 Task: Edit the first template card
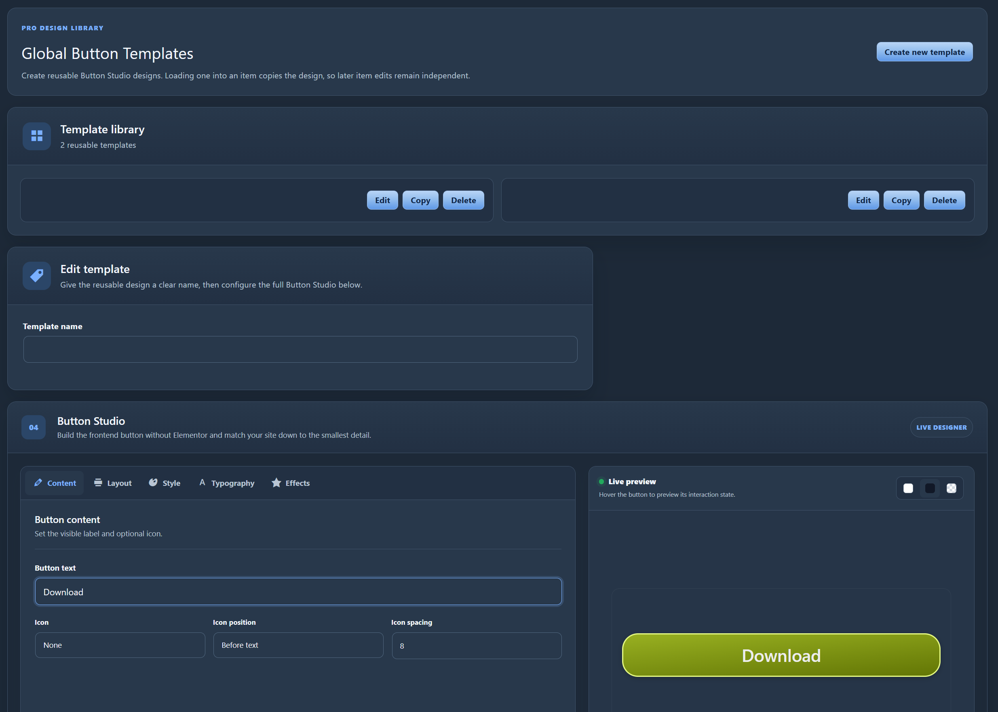[382, 200]
